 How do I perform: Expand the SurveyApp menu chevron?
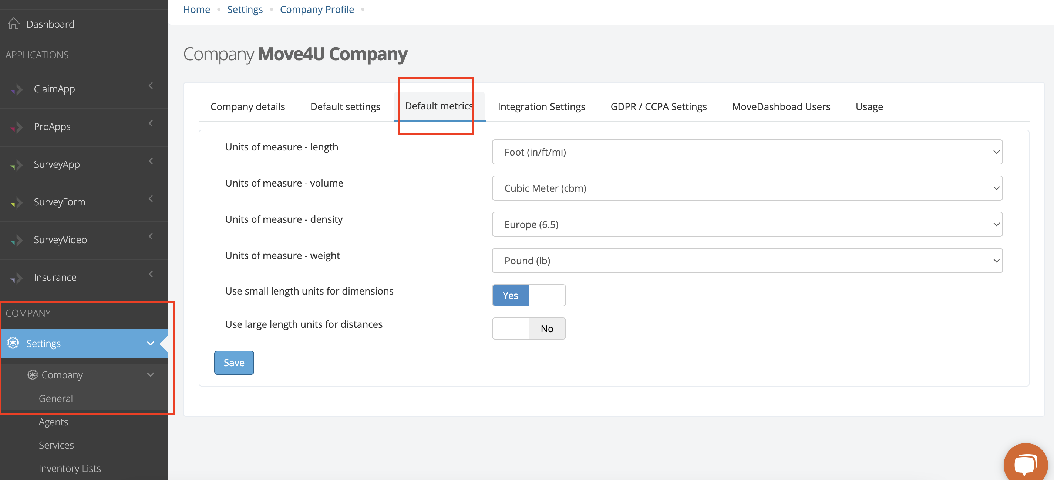151,161
